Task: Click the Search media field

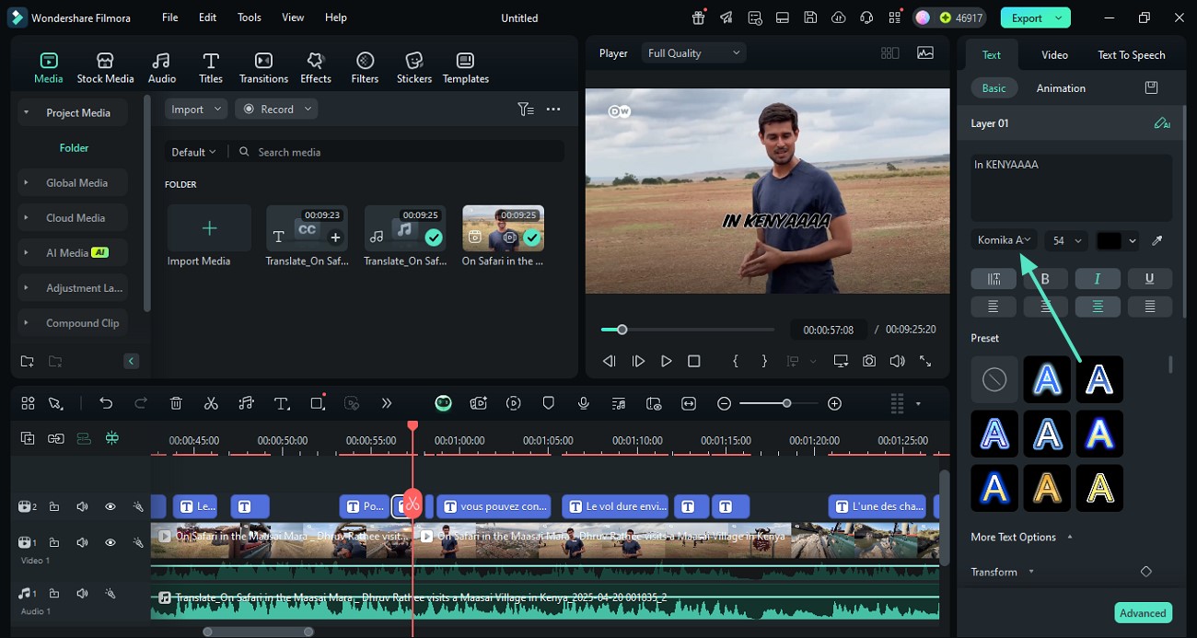Action: pos(396,152)
